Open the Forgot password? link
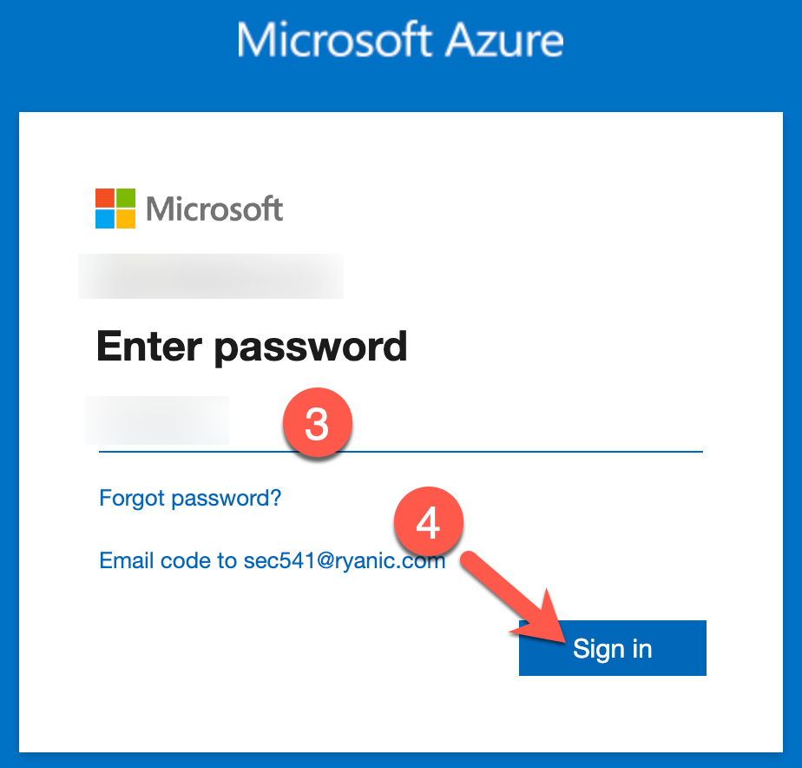Screen dimensions: 802x768 click(190, 498)
